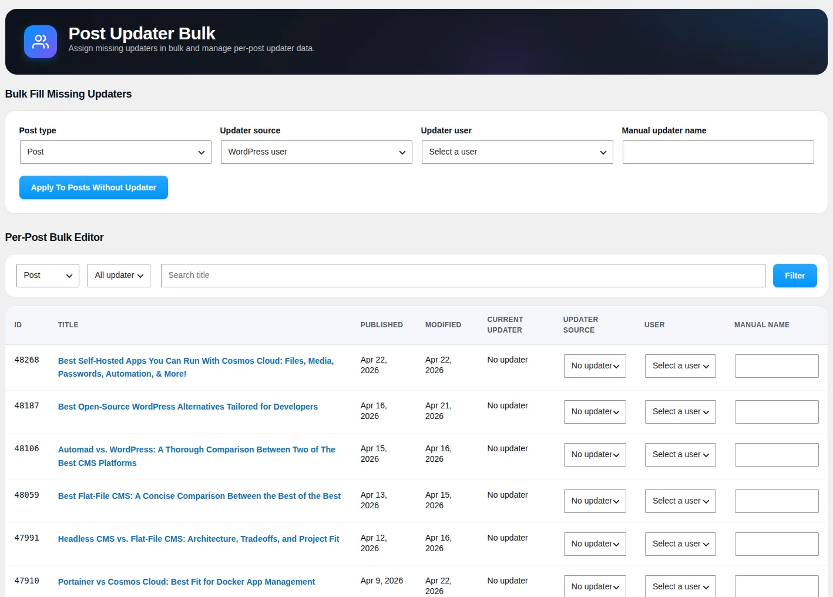Open the Updater user 'Select a user' dropdown

[518, 152]
